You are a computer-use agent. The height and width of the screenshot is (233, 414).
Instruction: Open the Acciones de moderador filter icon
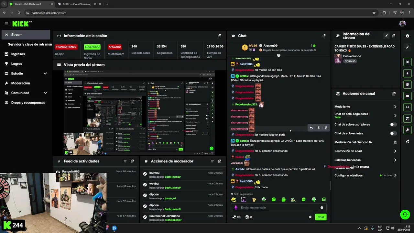pos(212,161)
